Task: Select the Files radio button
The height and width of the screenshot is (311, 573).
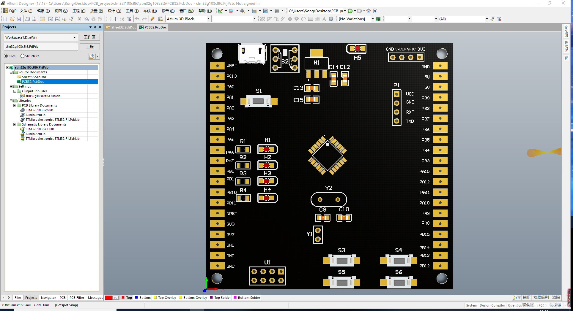Action: click(6, 56)
